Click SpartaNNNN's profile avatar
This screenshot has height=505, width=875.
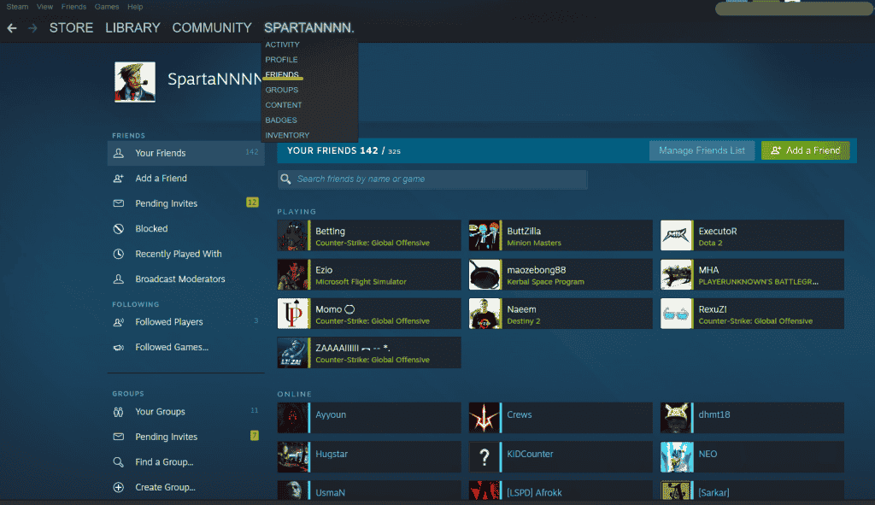click(134, 82)
